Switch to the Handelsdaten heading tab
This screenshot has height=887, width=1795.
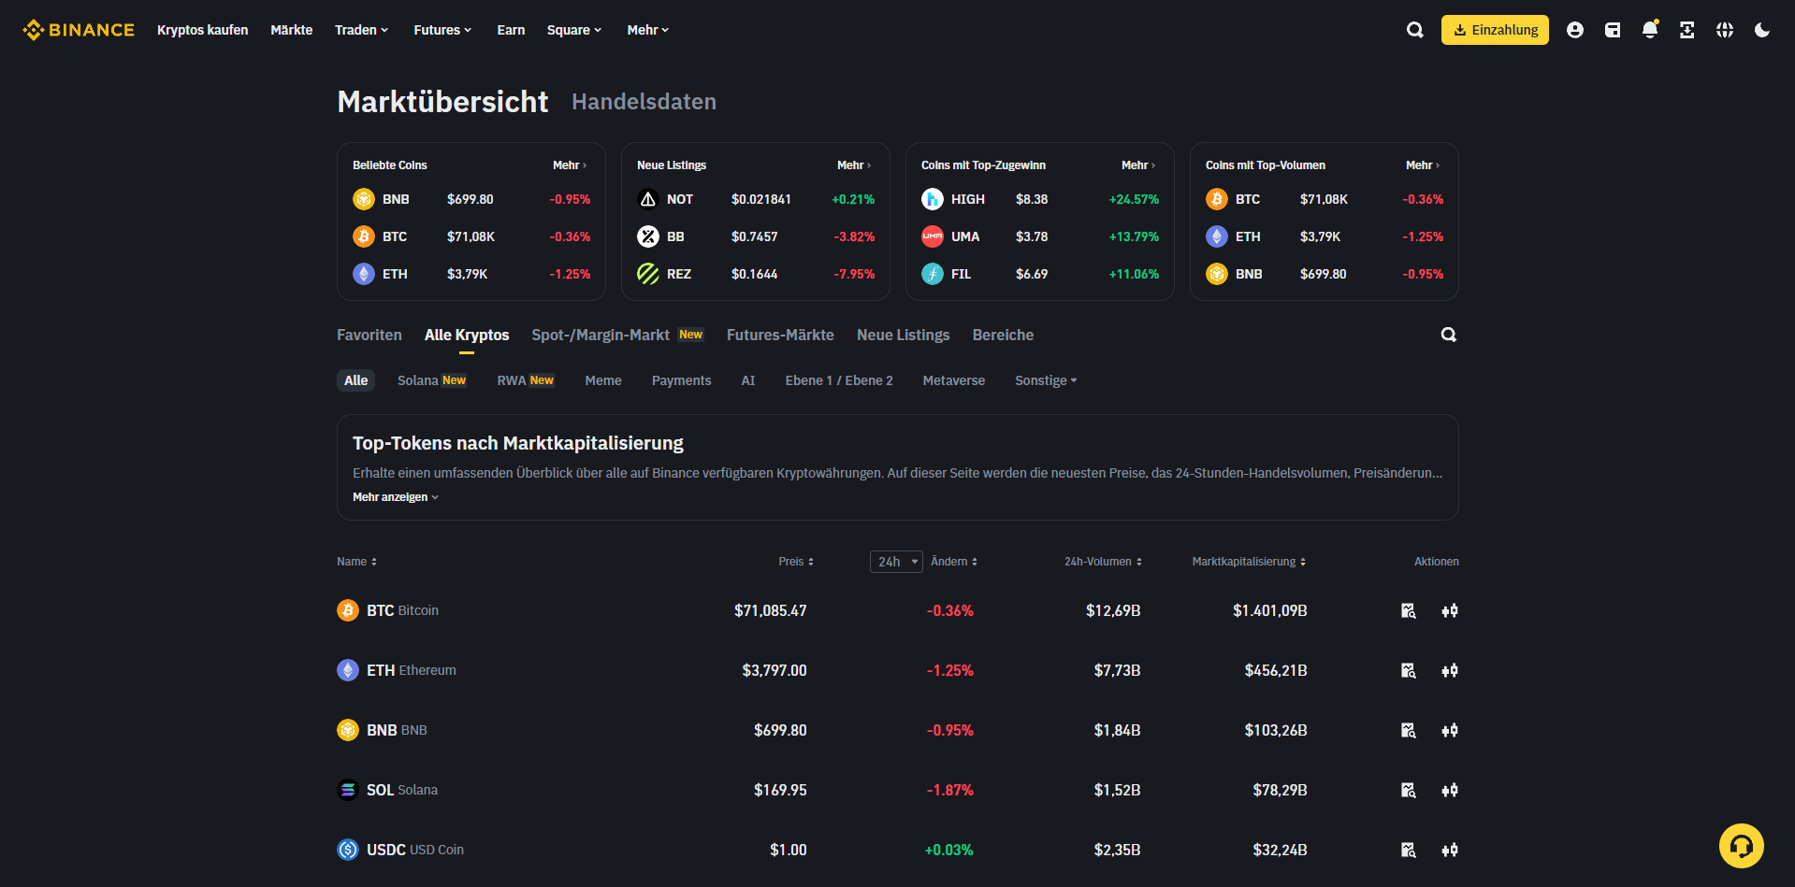(644, 102)
